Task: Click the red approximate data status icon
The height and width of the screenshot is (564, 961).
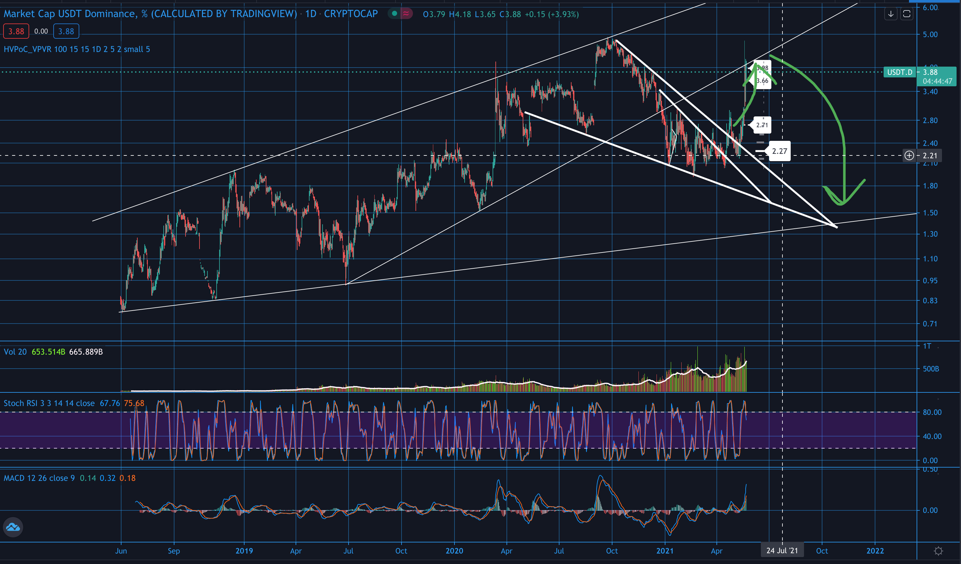Action: (406, 14)
